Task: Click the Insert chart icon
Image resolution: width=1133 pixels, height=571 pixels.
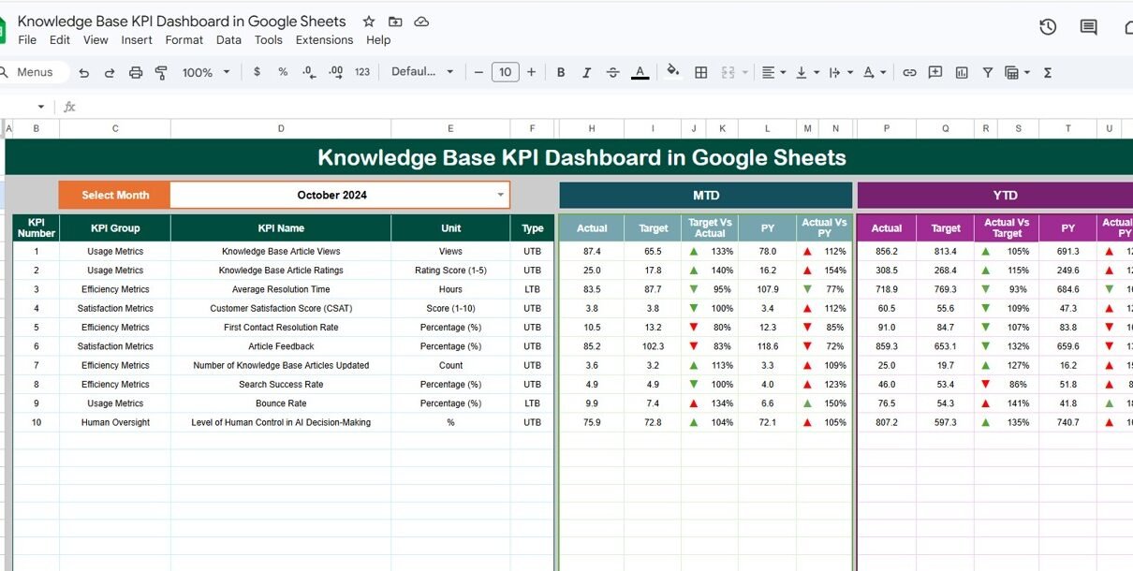Action: [x=961, y=72]
